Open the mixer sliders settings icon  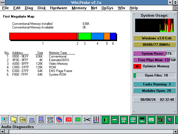[x=96, y=120]
